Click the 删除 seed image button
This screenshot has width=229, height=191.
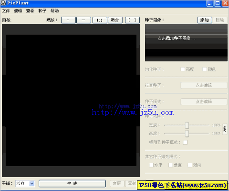220,20
